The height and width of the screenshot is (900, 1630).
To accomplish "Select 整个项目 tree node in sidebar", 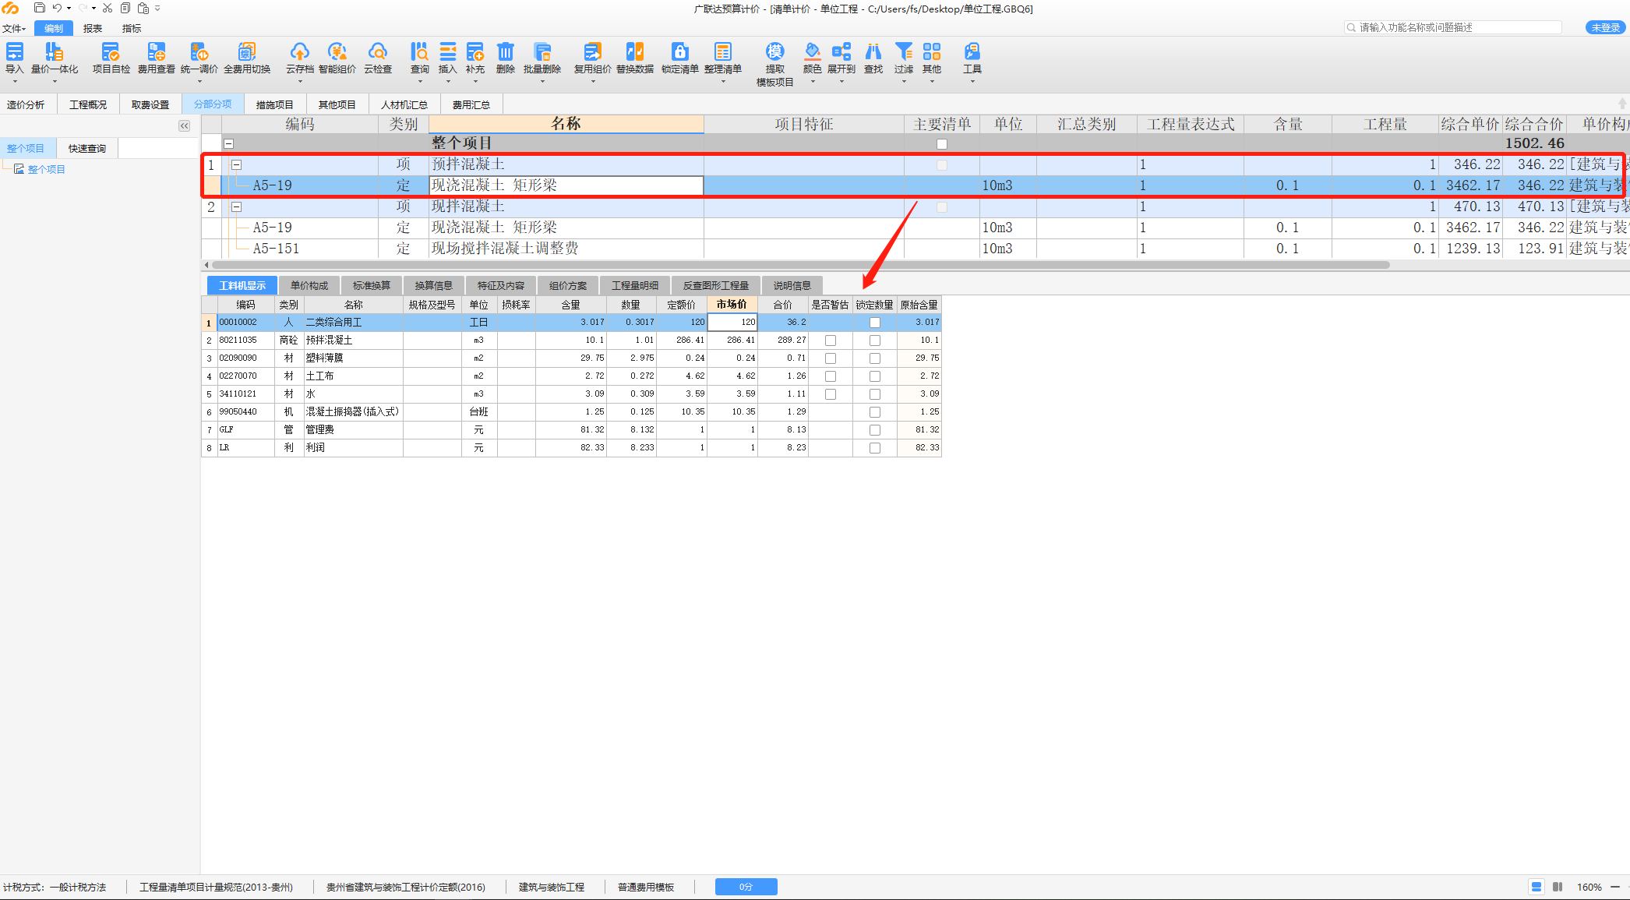I will point(47,169).
